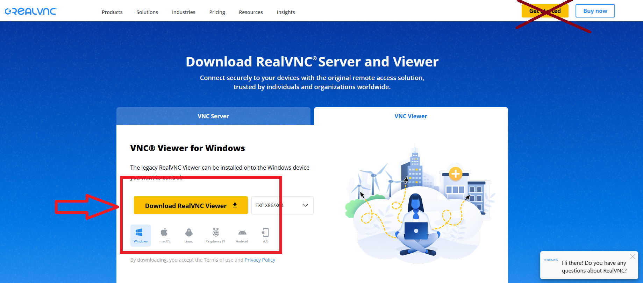Image resolution: width=643 pixels, height=283 pixels.
Task: Click the Download RealVNC Viewer button
Action: (x=191, y=205)
